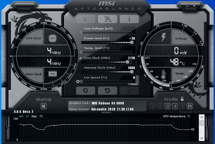The image size is (215, 144).
Task: Select profile slot 1
Action: point(153,106)
